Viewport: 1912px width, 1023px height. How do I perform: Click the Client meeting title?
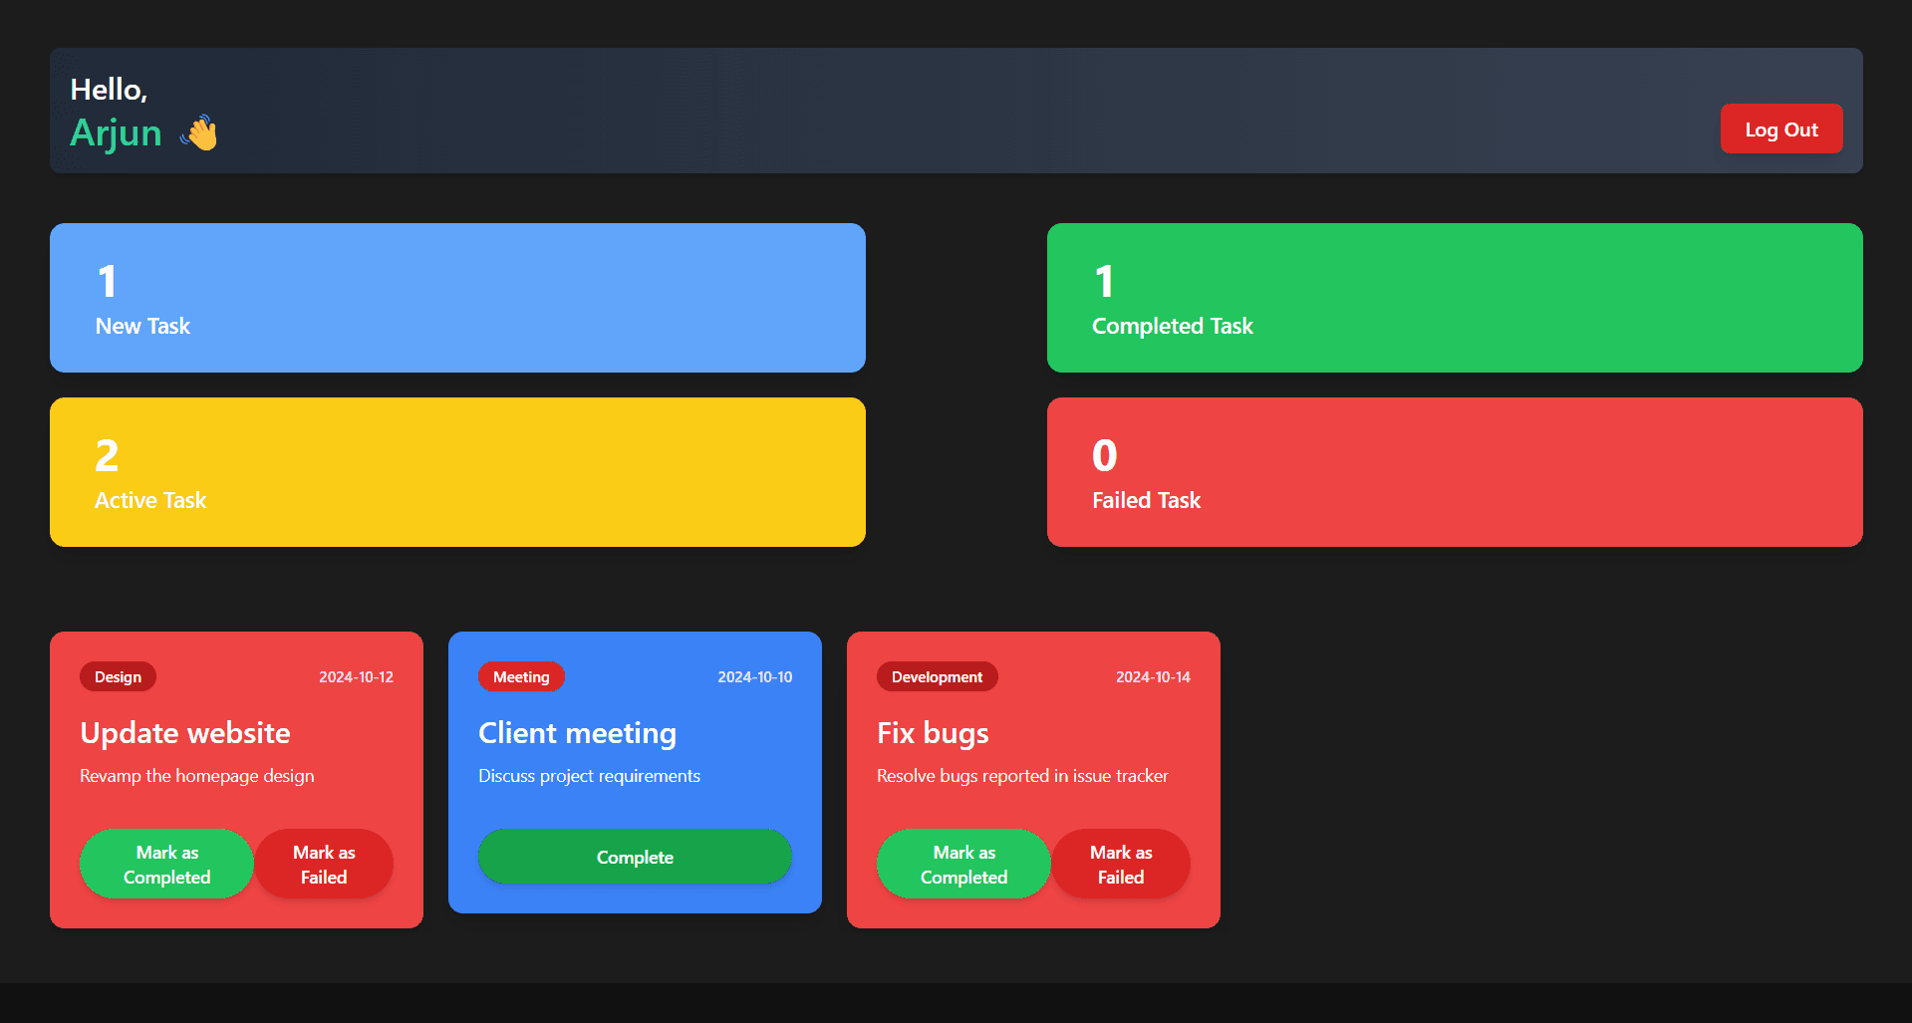[x=577, y=733]
